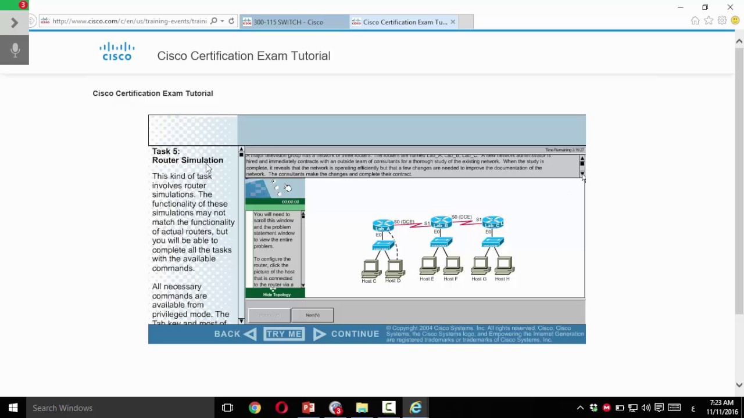Click the IE smiley feedback icon
This screenshot has height=418, width=744.
point(735,21)
